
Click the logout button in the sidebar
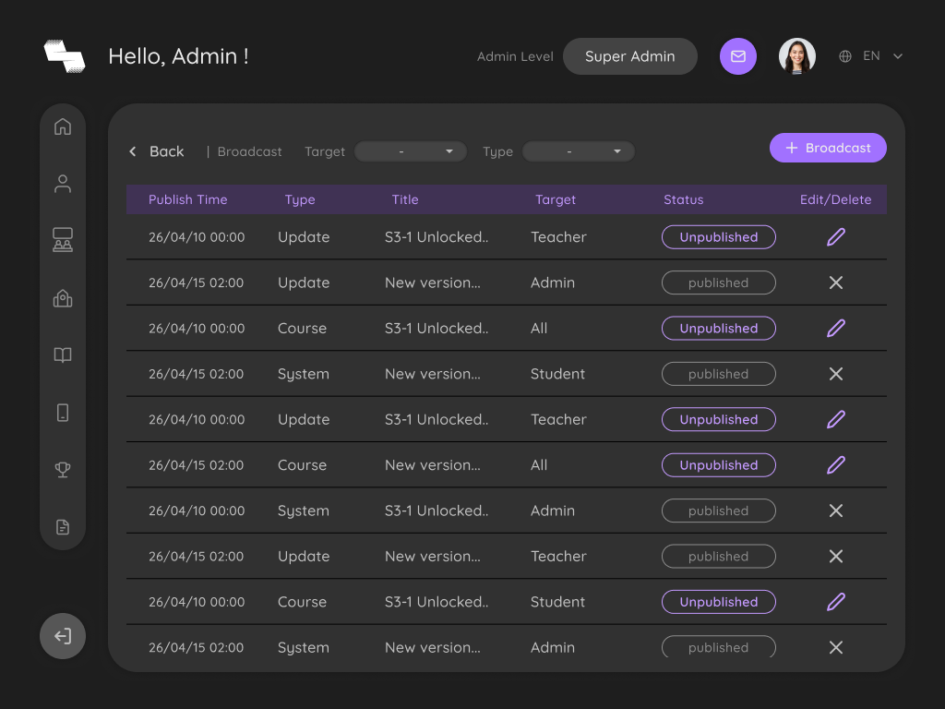pos(63,636)
